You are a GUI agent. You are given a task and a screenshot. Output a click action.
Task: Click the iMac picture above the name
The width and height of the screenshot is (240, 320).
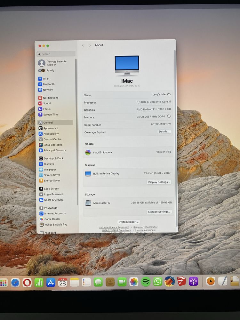tap(127, 66)
